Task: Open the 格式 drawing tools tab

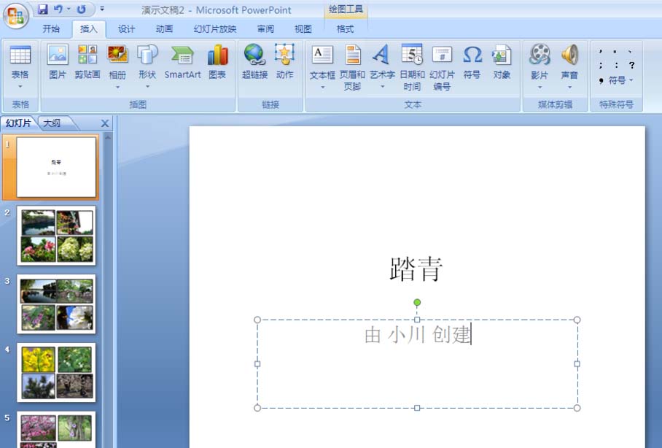Action: point(345,28)
